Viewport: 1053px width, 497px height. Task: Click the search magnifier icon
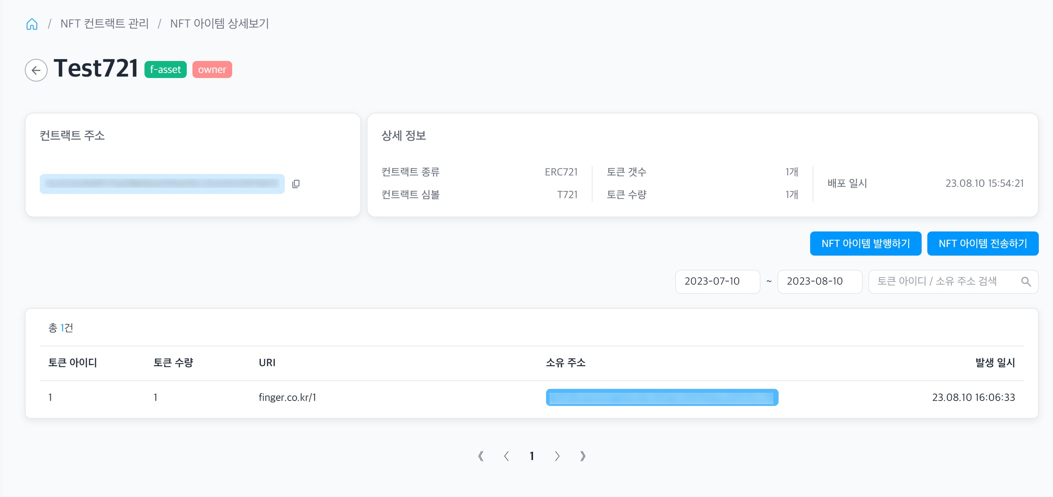click(x=1026, y=281)
